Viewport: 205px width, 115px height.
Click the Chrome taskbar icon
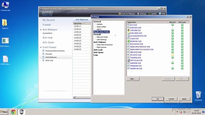point(13,112)
